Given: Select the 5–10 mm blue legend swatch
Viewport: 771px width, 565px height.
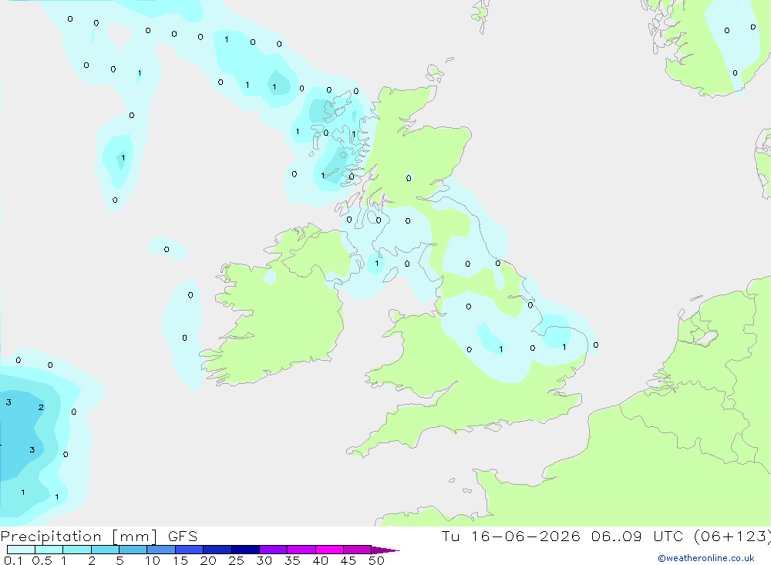Looking at the screenshot, I should (133, 550).
